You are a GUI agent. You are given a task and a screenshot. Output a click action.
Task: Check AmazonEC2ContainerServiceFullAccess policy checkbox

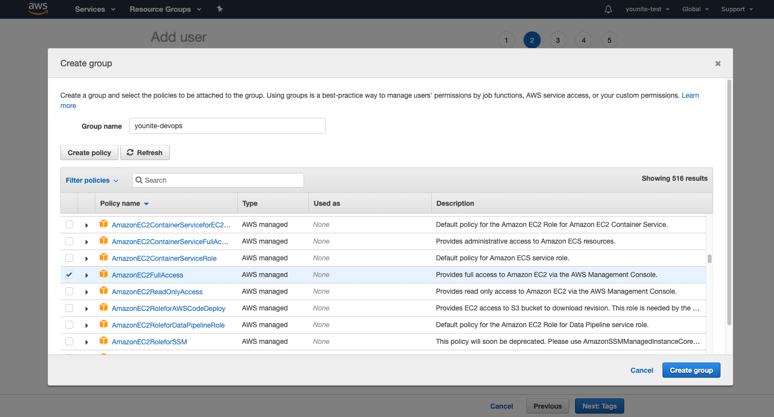(69, 241)
